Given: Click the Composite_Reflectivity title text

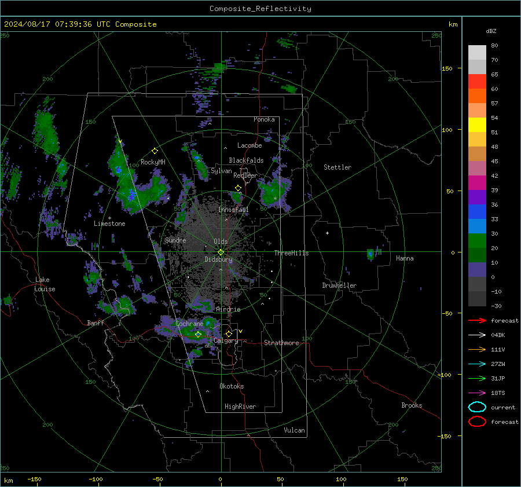Looking at the screenshot, I should [x=260, y=9].
